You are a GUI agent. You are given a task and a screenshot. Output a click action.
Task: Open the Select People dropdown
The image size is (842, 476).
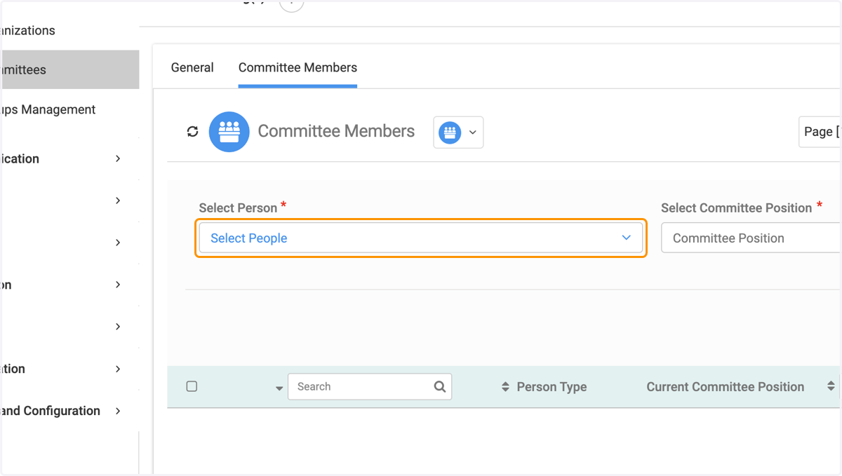pyautogui.click(x=421, y=238)
